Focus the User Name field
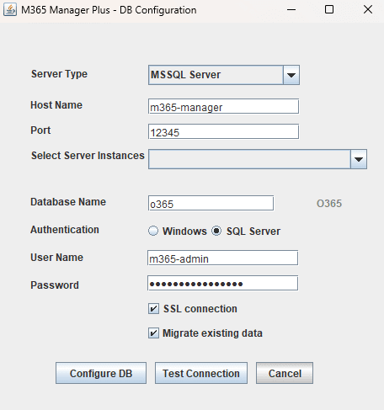This screenshot has width=384, height=410. (x=222, y=258)
